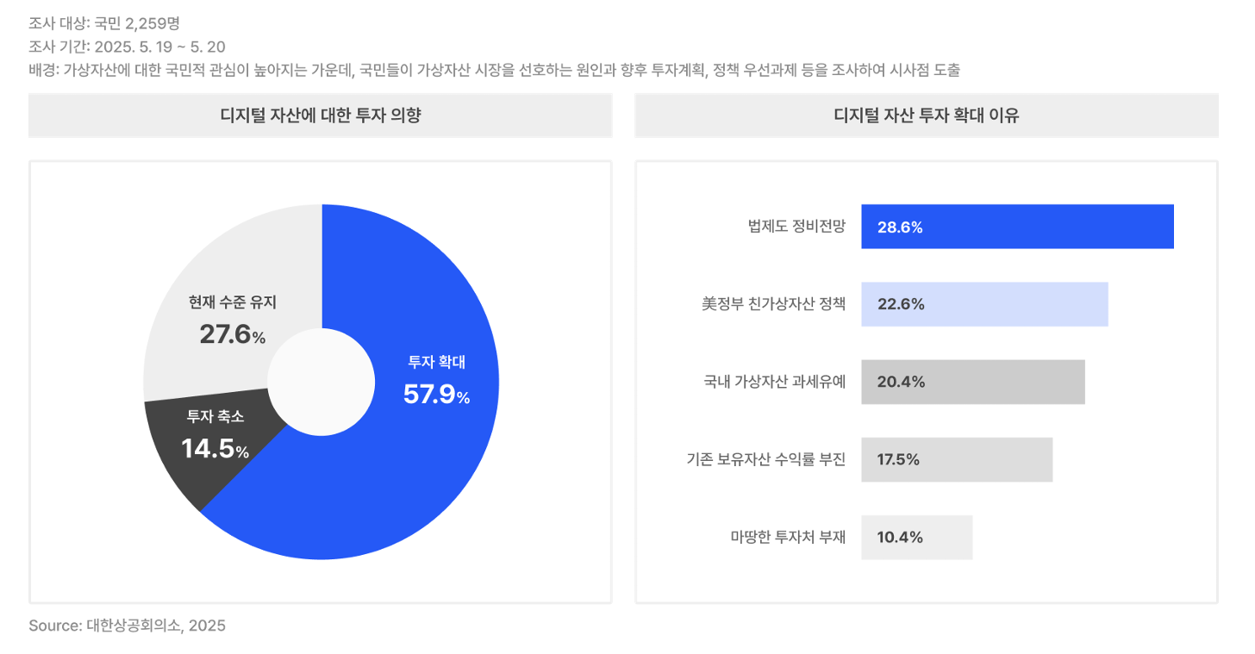The height and width of the screenshot is (654, 1255).
Task: Click the 조사 대상: 국민 2,259명 line
Action: coord(103,23)
